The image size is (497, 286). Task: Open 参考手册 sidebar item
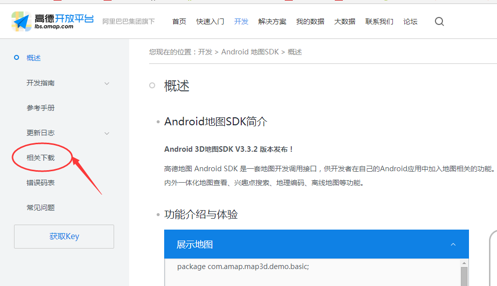tap(41, 108)
